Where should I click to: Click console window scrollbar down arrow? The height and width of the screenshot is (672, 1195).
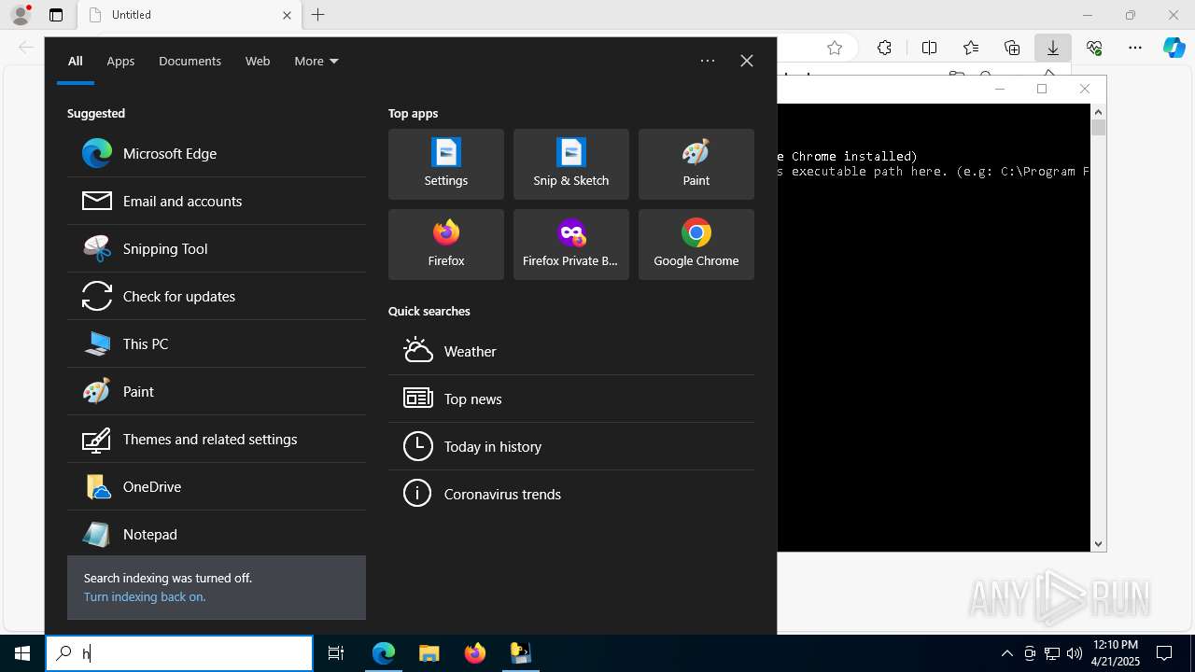(x=1099, y=543)
